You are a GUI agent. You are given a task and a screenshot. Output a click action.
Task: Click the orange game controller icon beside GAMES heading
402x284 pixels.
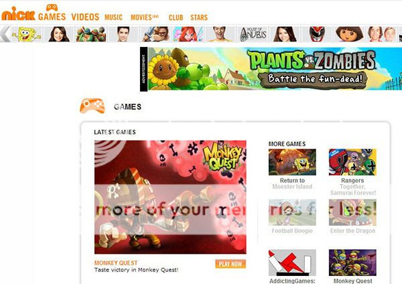click(x=92, y=106)
